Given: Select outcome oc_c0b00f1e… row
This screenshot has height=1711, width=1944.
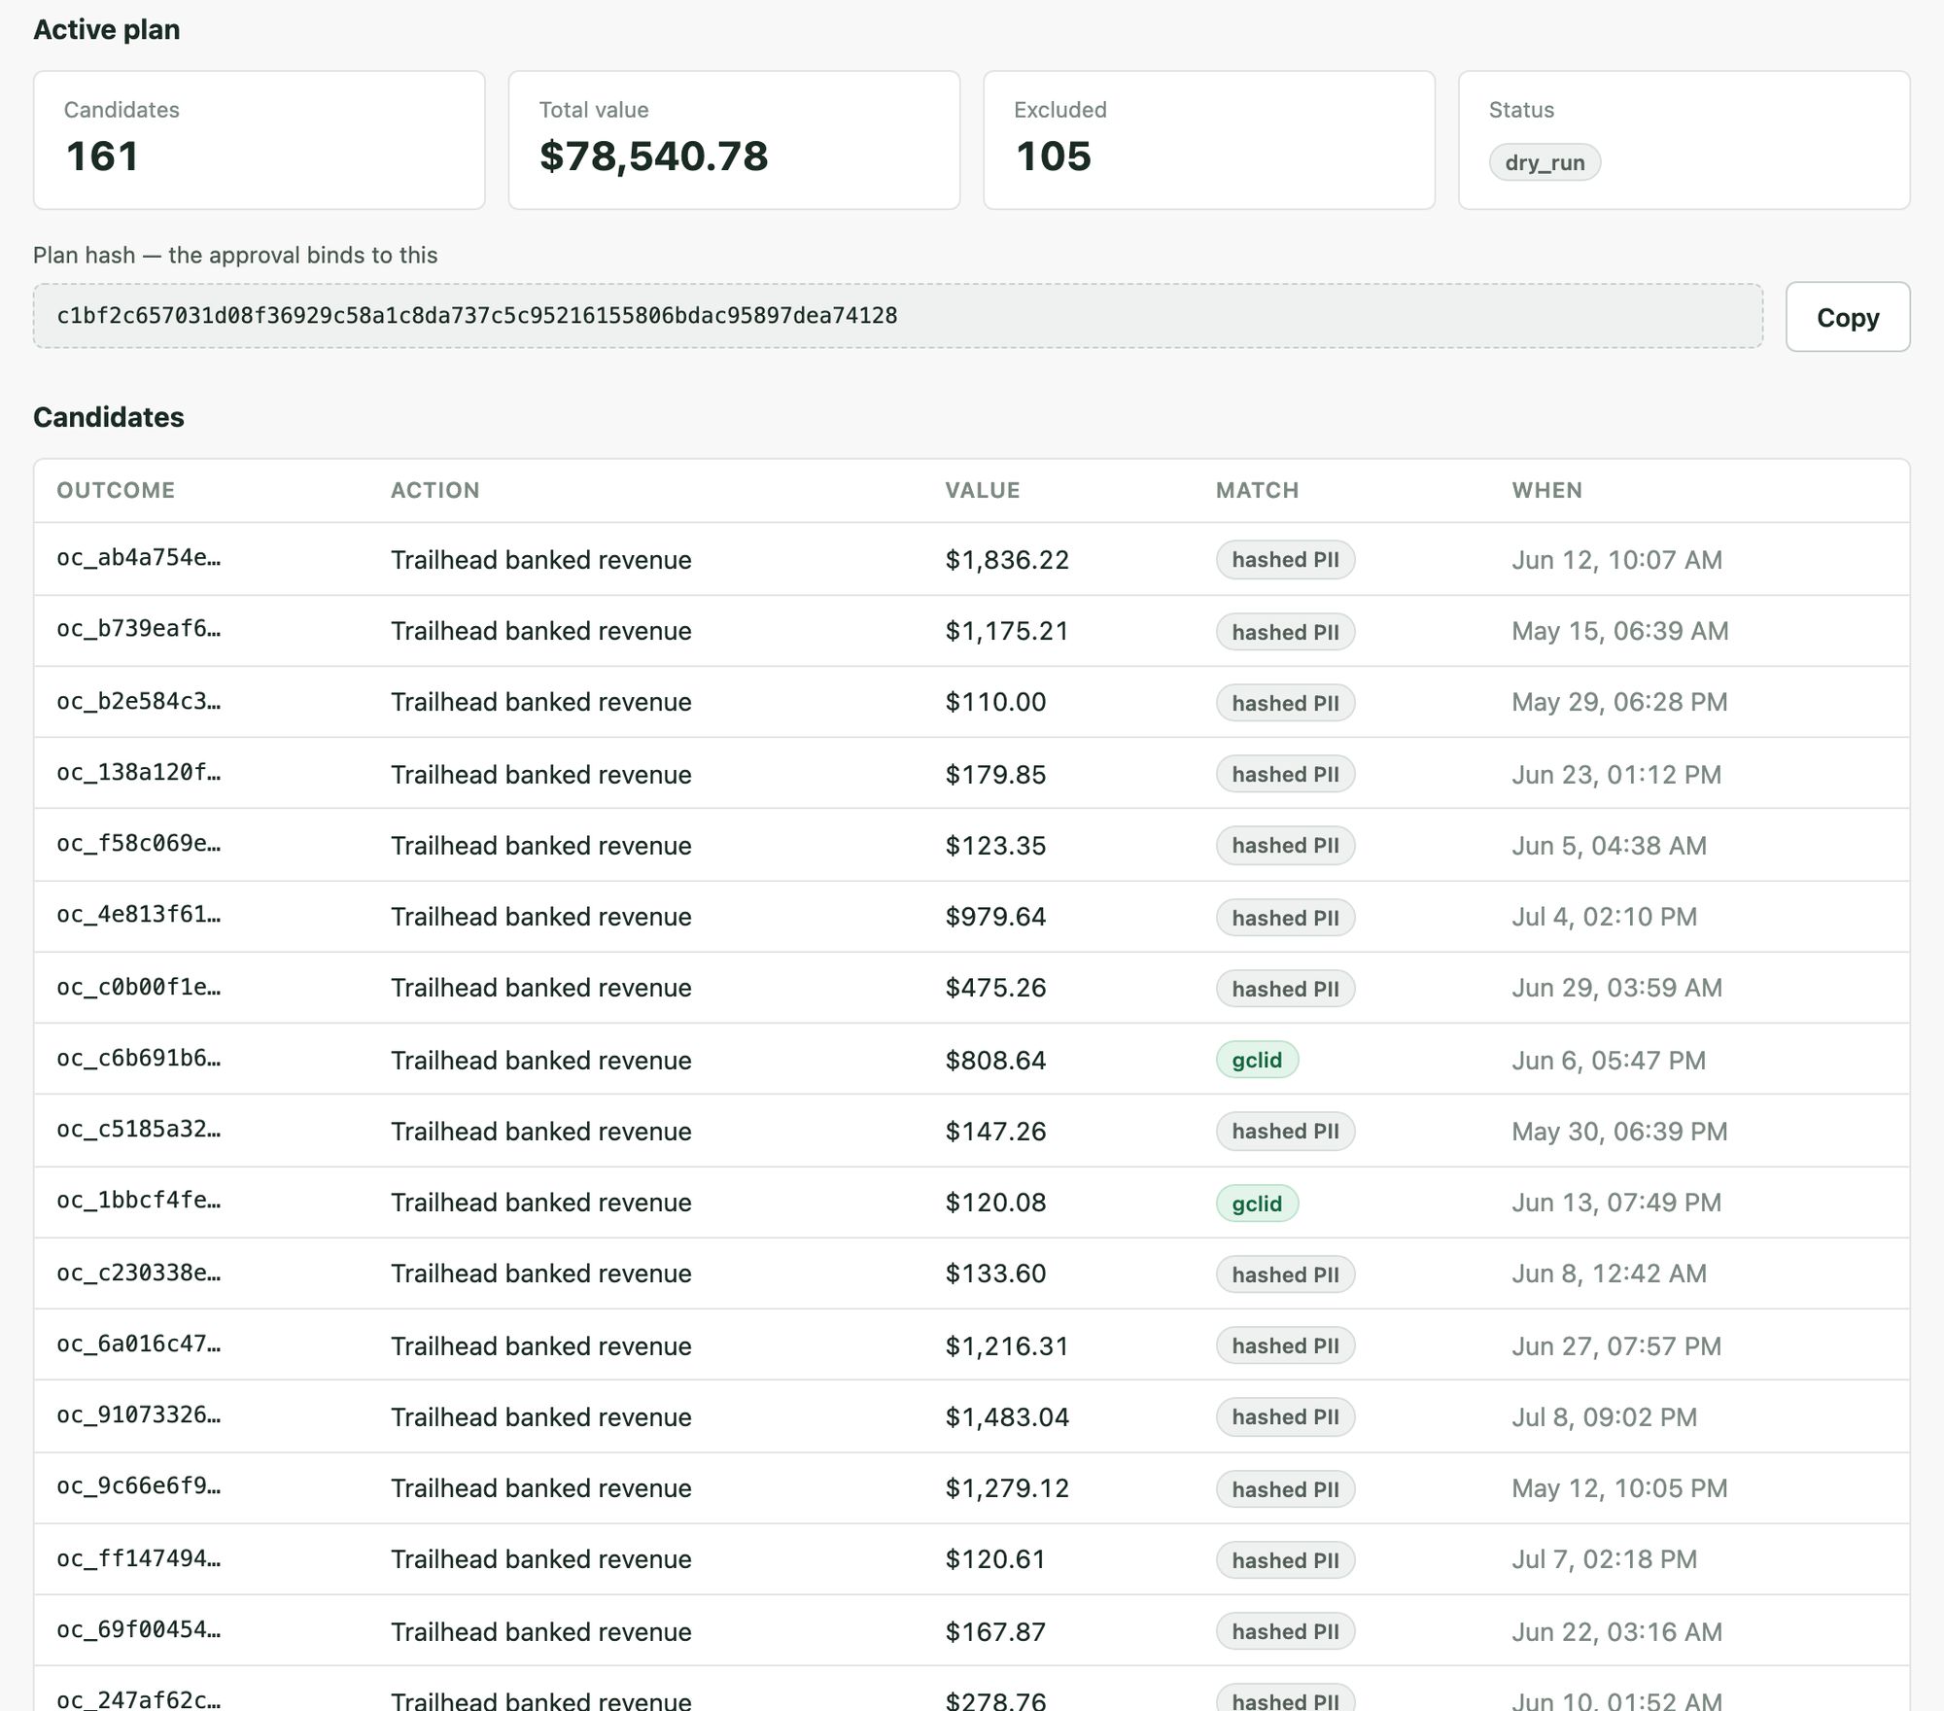Looking at the screenshot, I should [972, 988].
